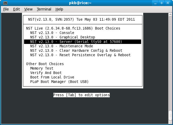This screenshot has width=173, height=125.
Task: Click the 'Other Boot Choices' heading
Action: [45, 64]
